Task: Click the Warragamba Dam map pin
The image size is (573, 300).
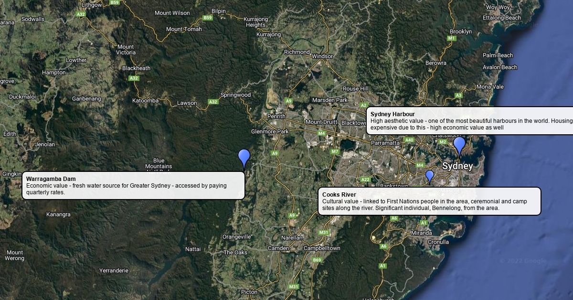Action: 244,158
